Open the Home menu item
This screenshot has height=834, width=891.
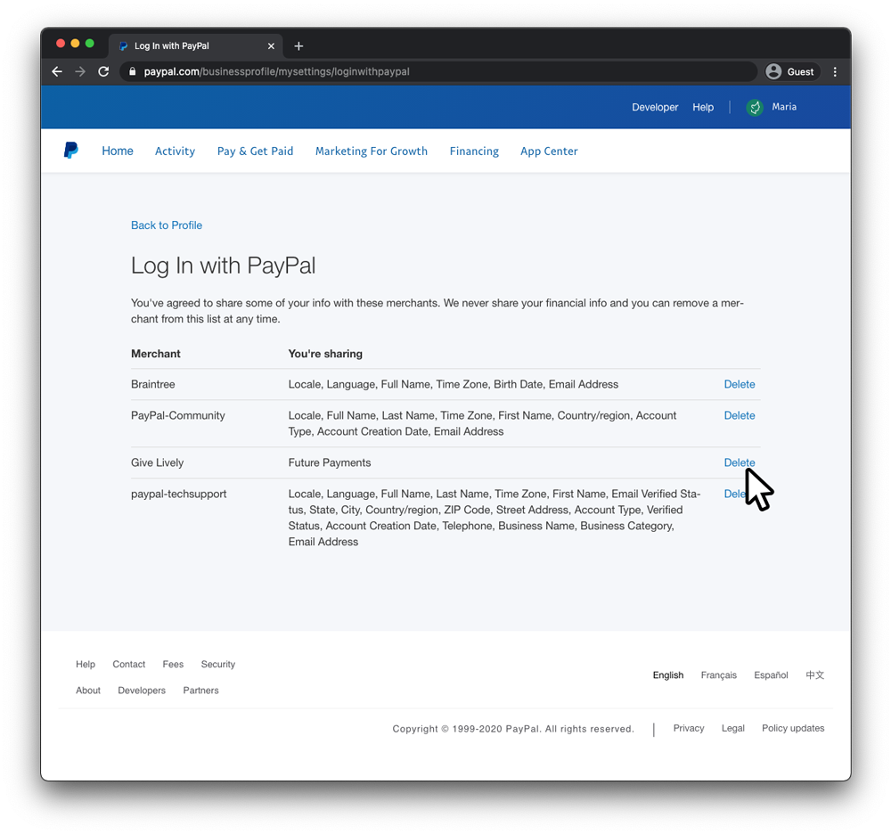(x=118, y=151)
